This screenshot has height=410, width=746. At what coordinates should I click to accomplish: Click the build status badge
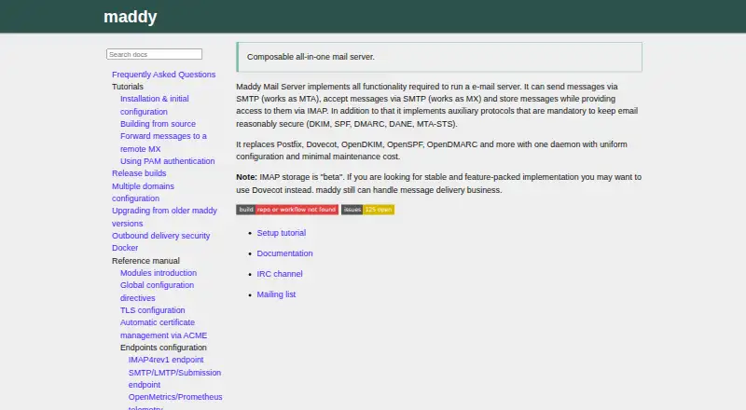tap(287, 210)
